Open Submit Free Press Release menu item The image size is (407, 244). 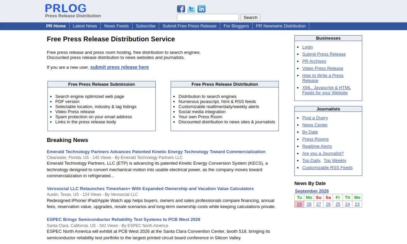190,26
